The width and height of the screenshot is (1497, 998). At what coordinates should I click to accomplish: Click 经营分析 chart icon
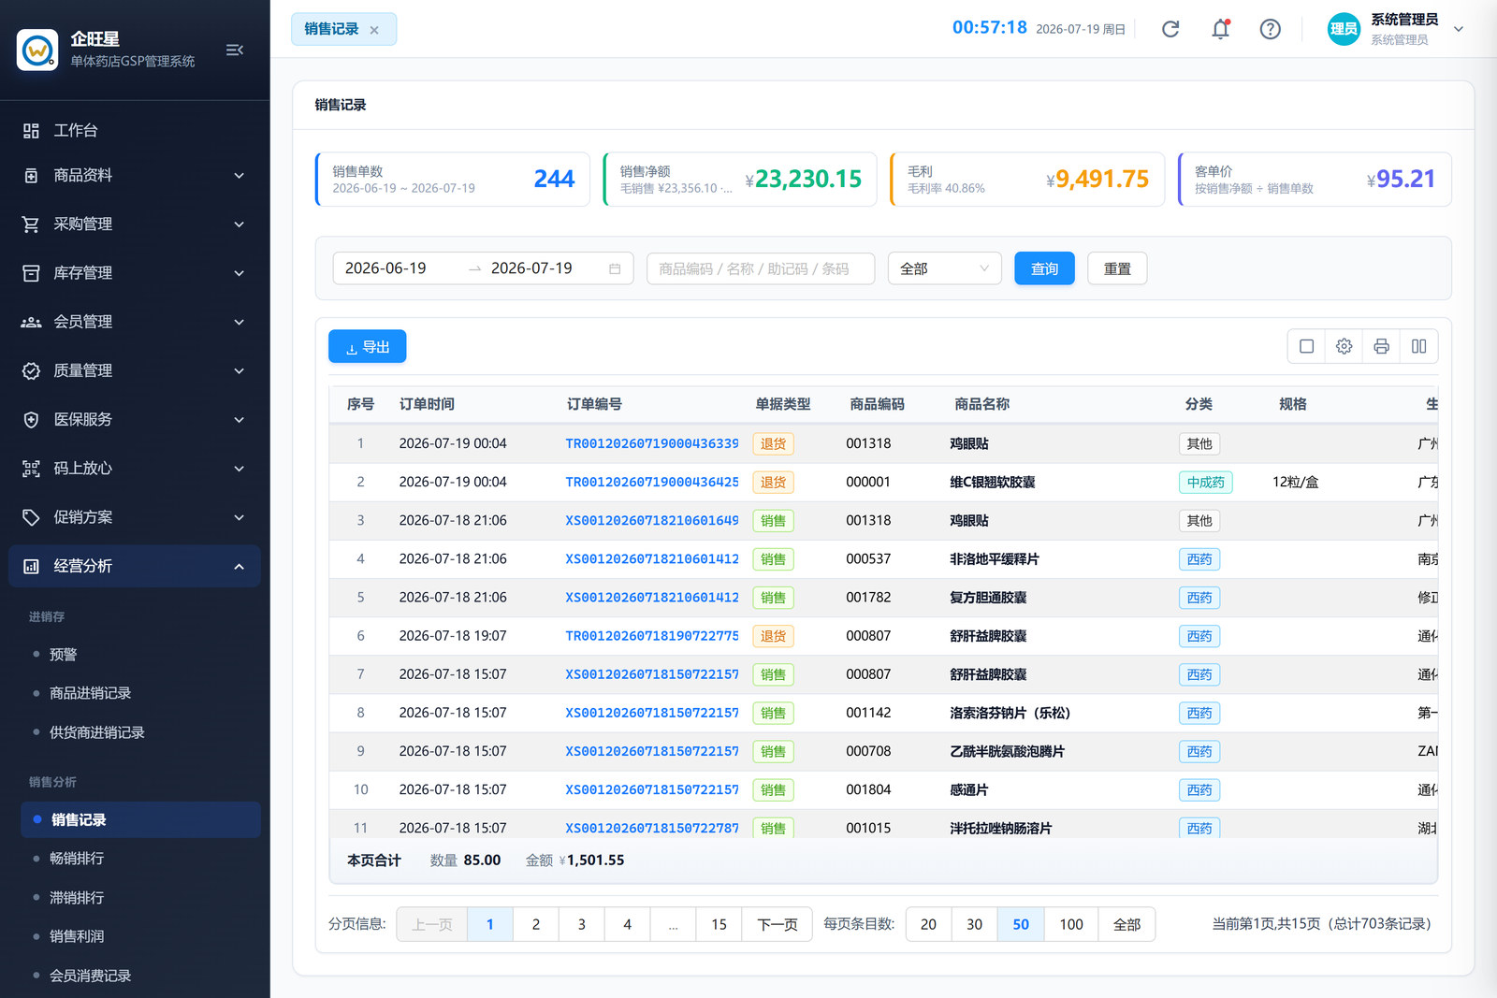pyautogui.click(x=31, y=566)
